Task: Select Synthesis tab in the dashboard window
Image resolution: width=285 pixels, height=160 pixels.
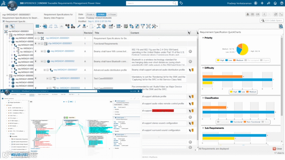Action: pyautogui.click(x=32, y=94)
